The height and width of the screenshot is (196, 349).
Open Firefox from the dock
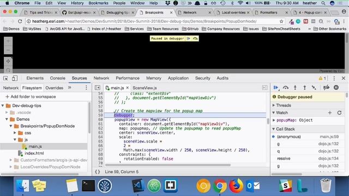point(236,186)
